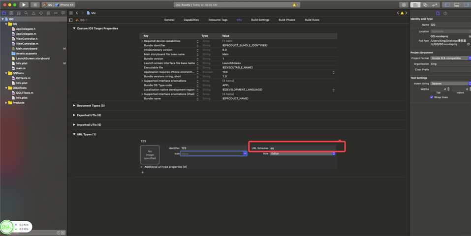Screen dimensions: 471x236
Task: Open the Icon combo box dropdown
Action: coord(245,154)
